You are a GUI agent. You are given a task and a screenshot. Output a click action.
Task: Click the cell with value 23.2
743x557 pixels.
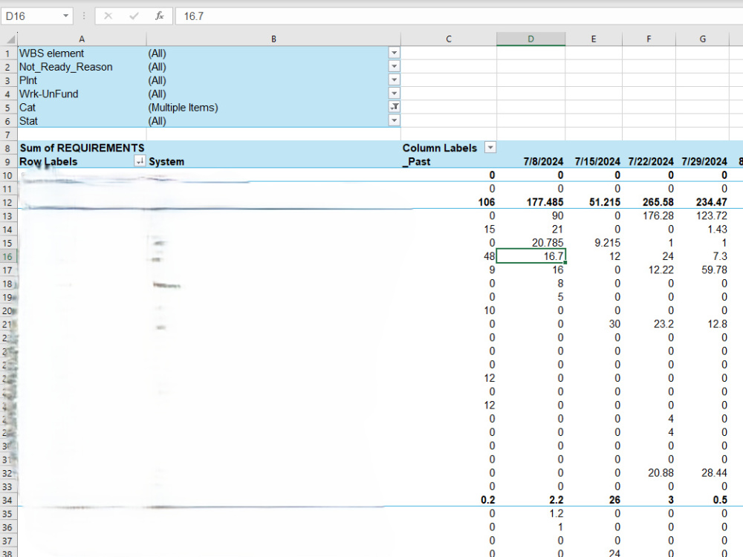(x=649, y=324)
